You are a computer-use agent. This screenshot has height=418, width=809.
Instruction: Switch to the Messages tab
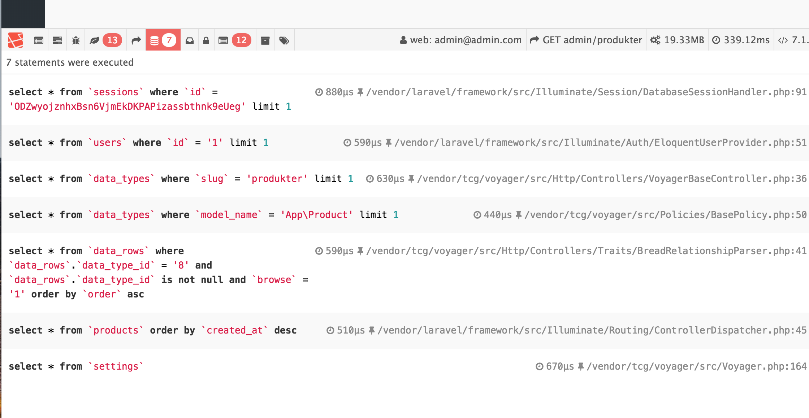point(39,40)
